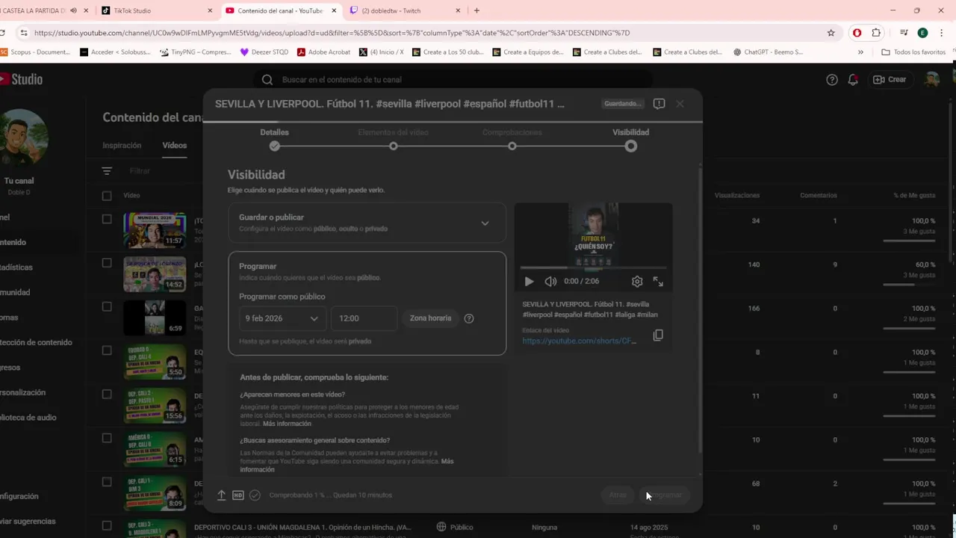Click the upload status arrow icon

click(x=221, y=495)
